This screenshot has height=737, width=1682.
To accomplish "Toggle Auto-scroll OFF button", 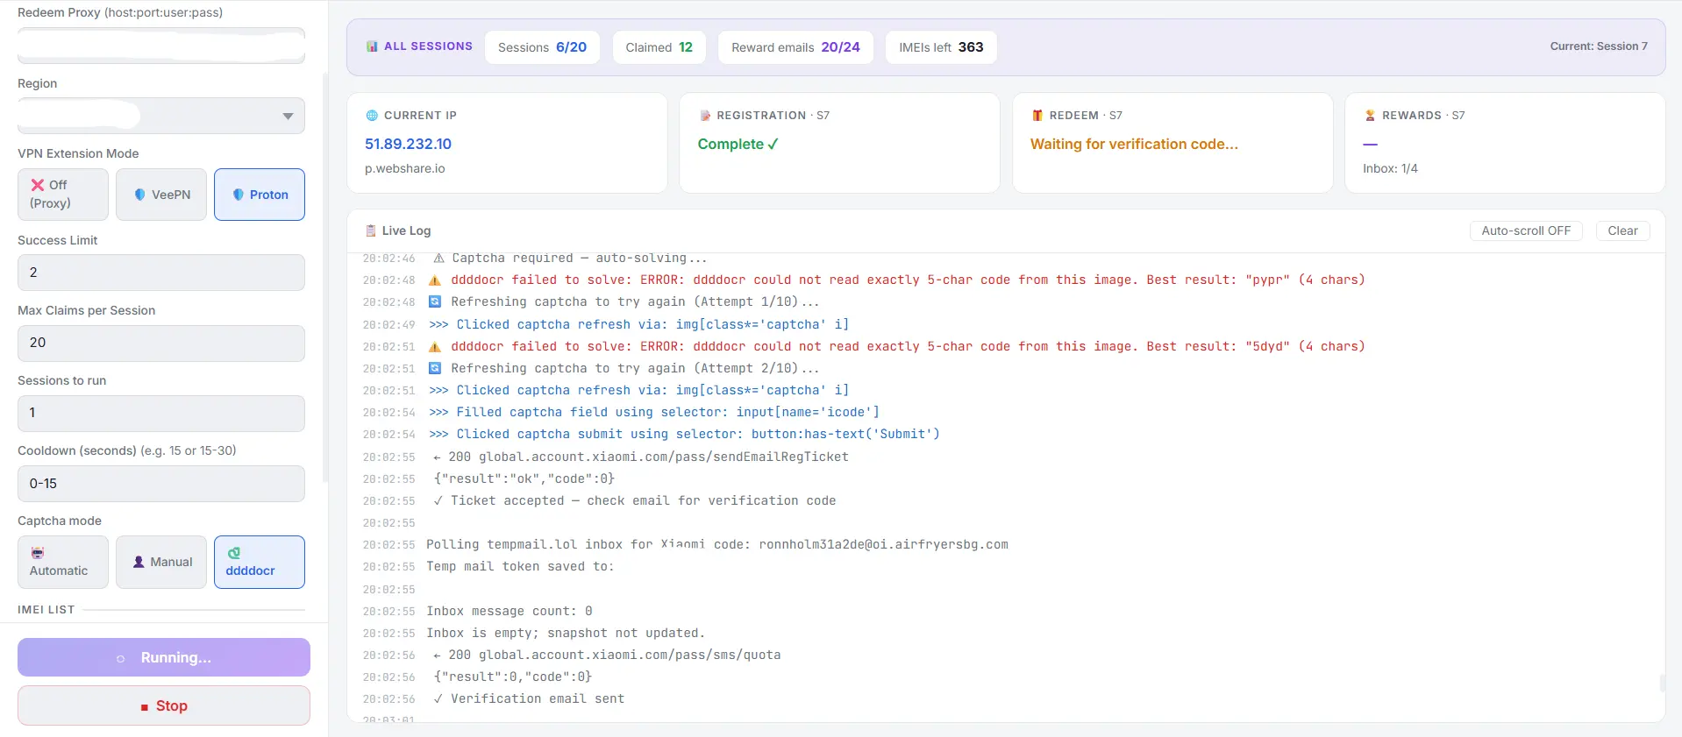I will pyautogui.click(x=1526, y=230).
